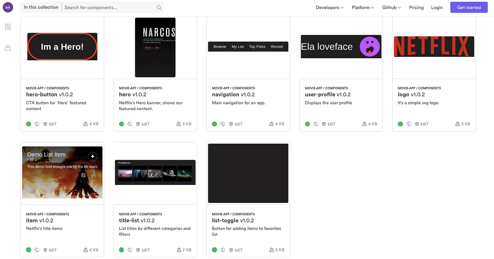Open the Pricing menu item
Screen dimensions: 494x259
(x=416, y=7)
